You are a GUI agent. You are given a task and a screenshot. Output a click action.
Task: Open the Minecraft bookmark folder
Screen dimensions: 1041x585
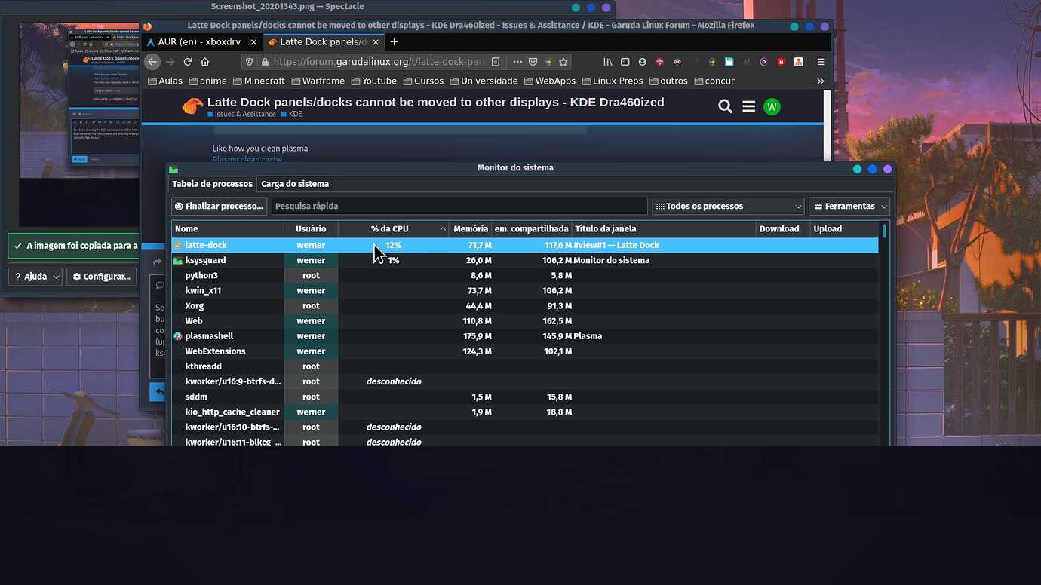click(259, 81)
